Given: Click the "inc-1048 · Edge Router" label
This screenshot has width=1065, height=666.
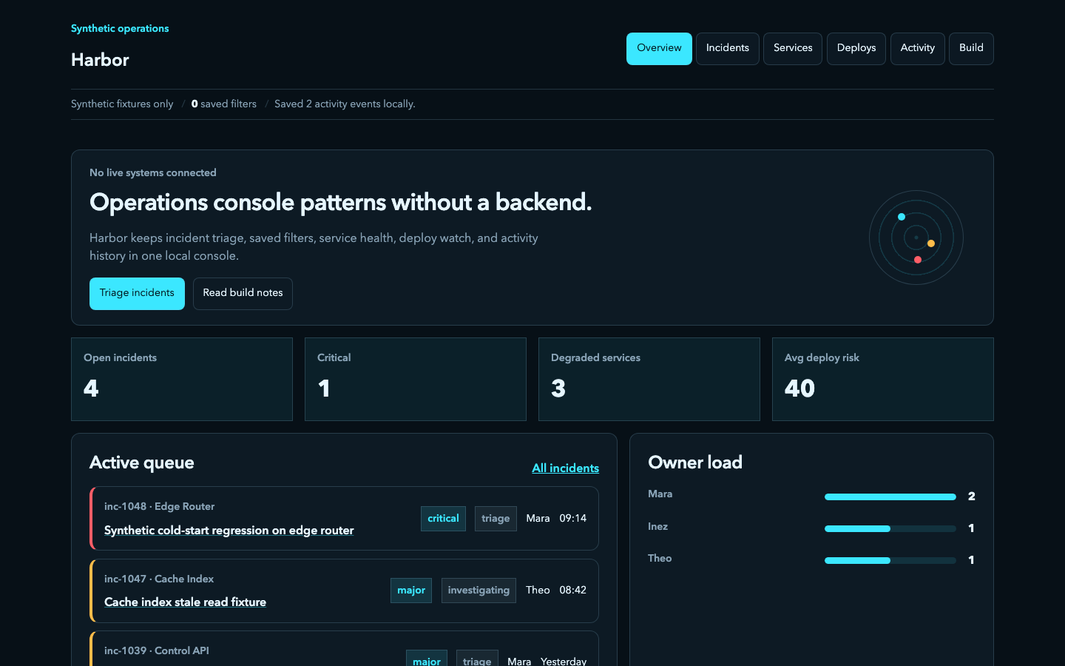Looking at the screenshot, I should (160, 507).
